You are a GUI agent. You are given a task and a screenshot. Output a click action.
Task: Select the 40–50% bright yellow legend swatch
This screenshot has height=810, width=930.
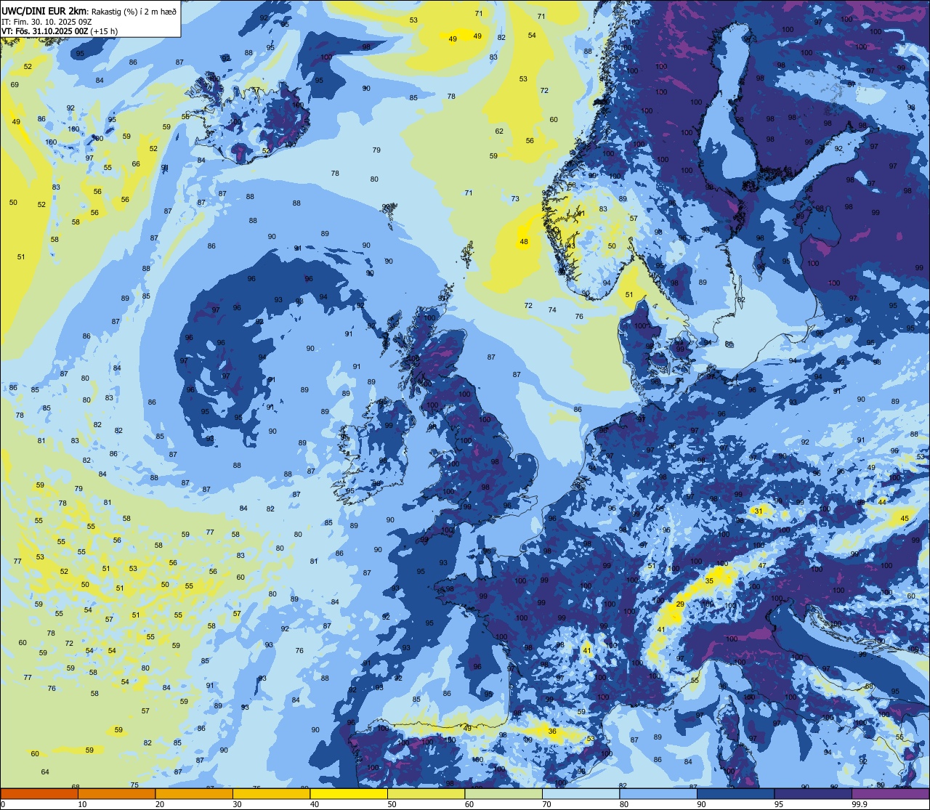pos(349,793)
